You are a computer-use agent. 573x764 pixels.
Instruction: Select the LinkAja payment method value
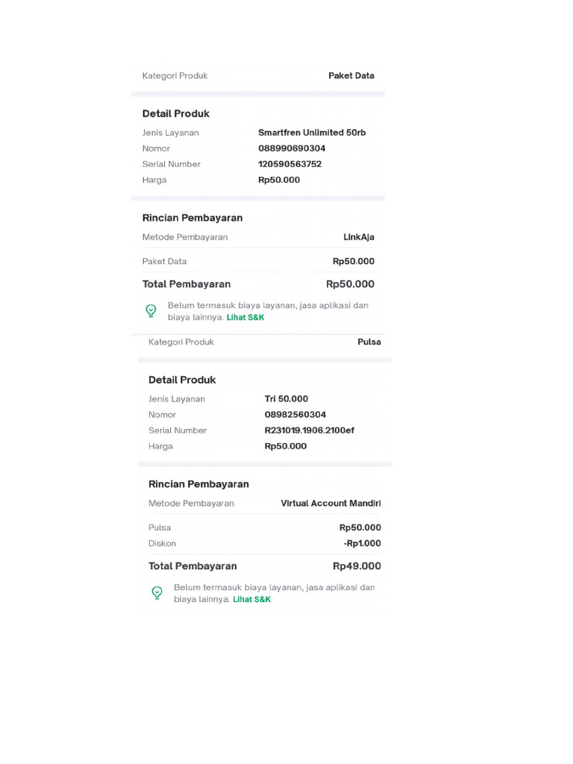pos(359,237)
